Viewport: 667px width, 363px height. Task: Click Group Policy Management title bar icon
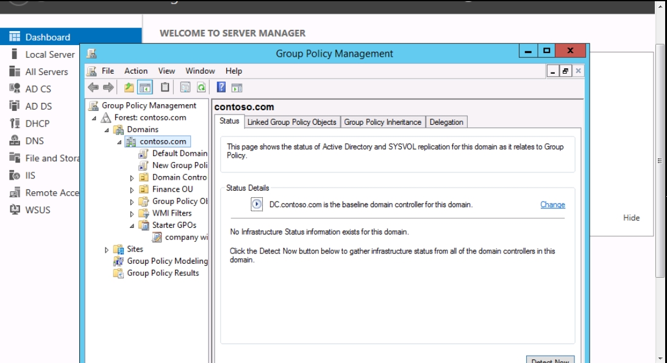[x=91, y=54]
